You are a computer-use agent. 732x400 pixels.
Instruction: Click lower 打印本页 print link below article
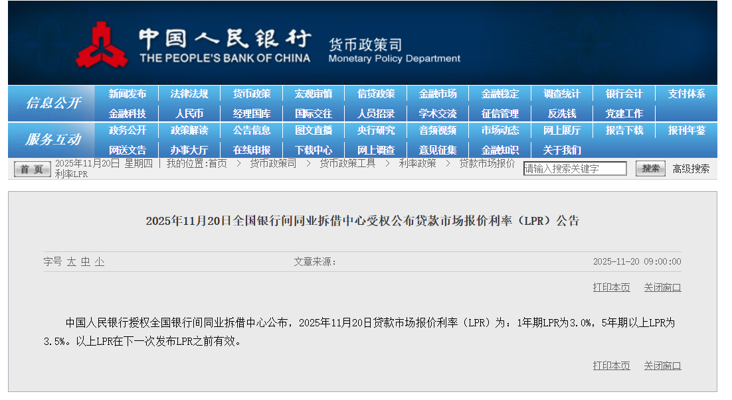[x=611, y=366]
